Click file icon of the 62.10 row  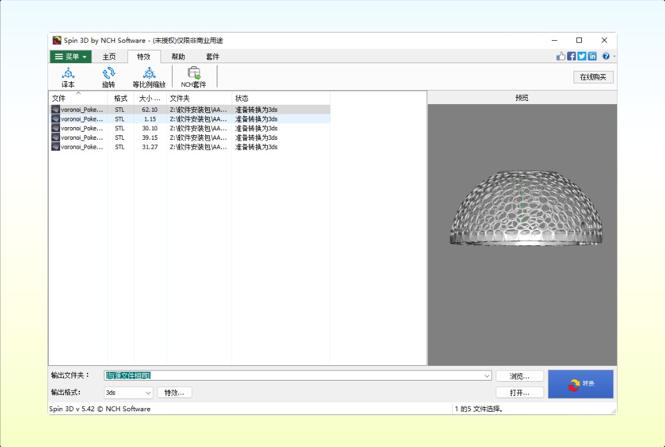55,110
